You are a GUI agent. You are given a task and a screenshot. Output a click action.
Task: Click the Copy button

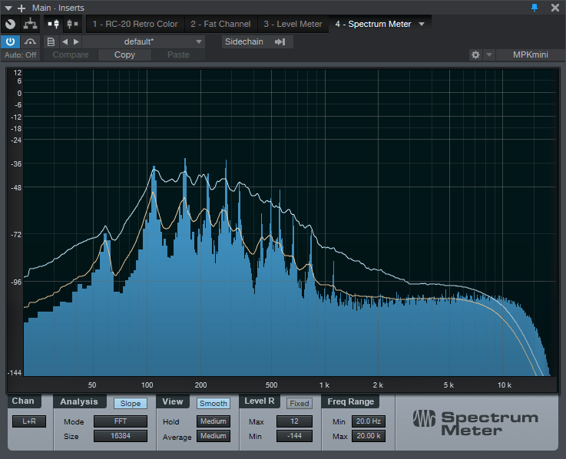[124, 55]
